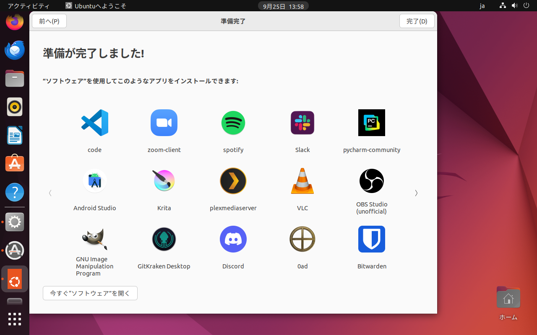The width and height of the screenshot is (537, 335).
Task: Open the ja input source menu
Action: click(482, 6)
